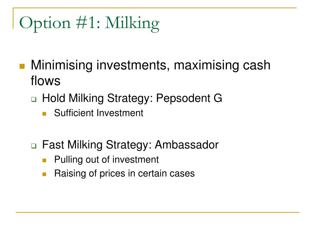Click the 'Fast Milking Strategy: Ambassador' line
The height and width of the screenshot is (236, 315).
(x=130, y=145)
